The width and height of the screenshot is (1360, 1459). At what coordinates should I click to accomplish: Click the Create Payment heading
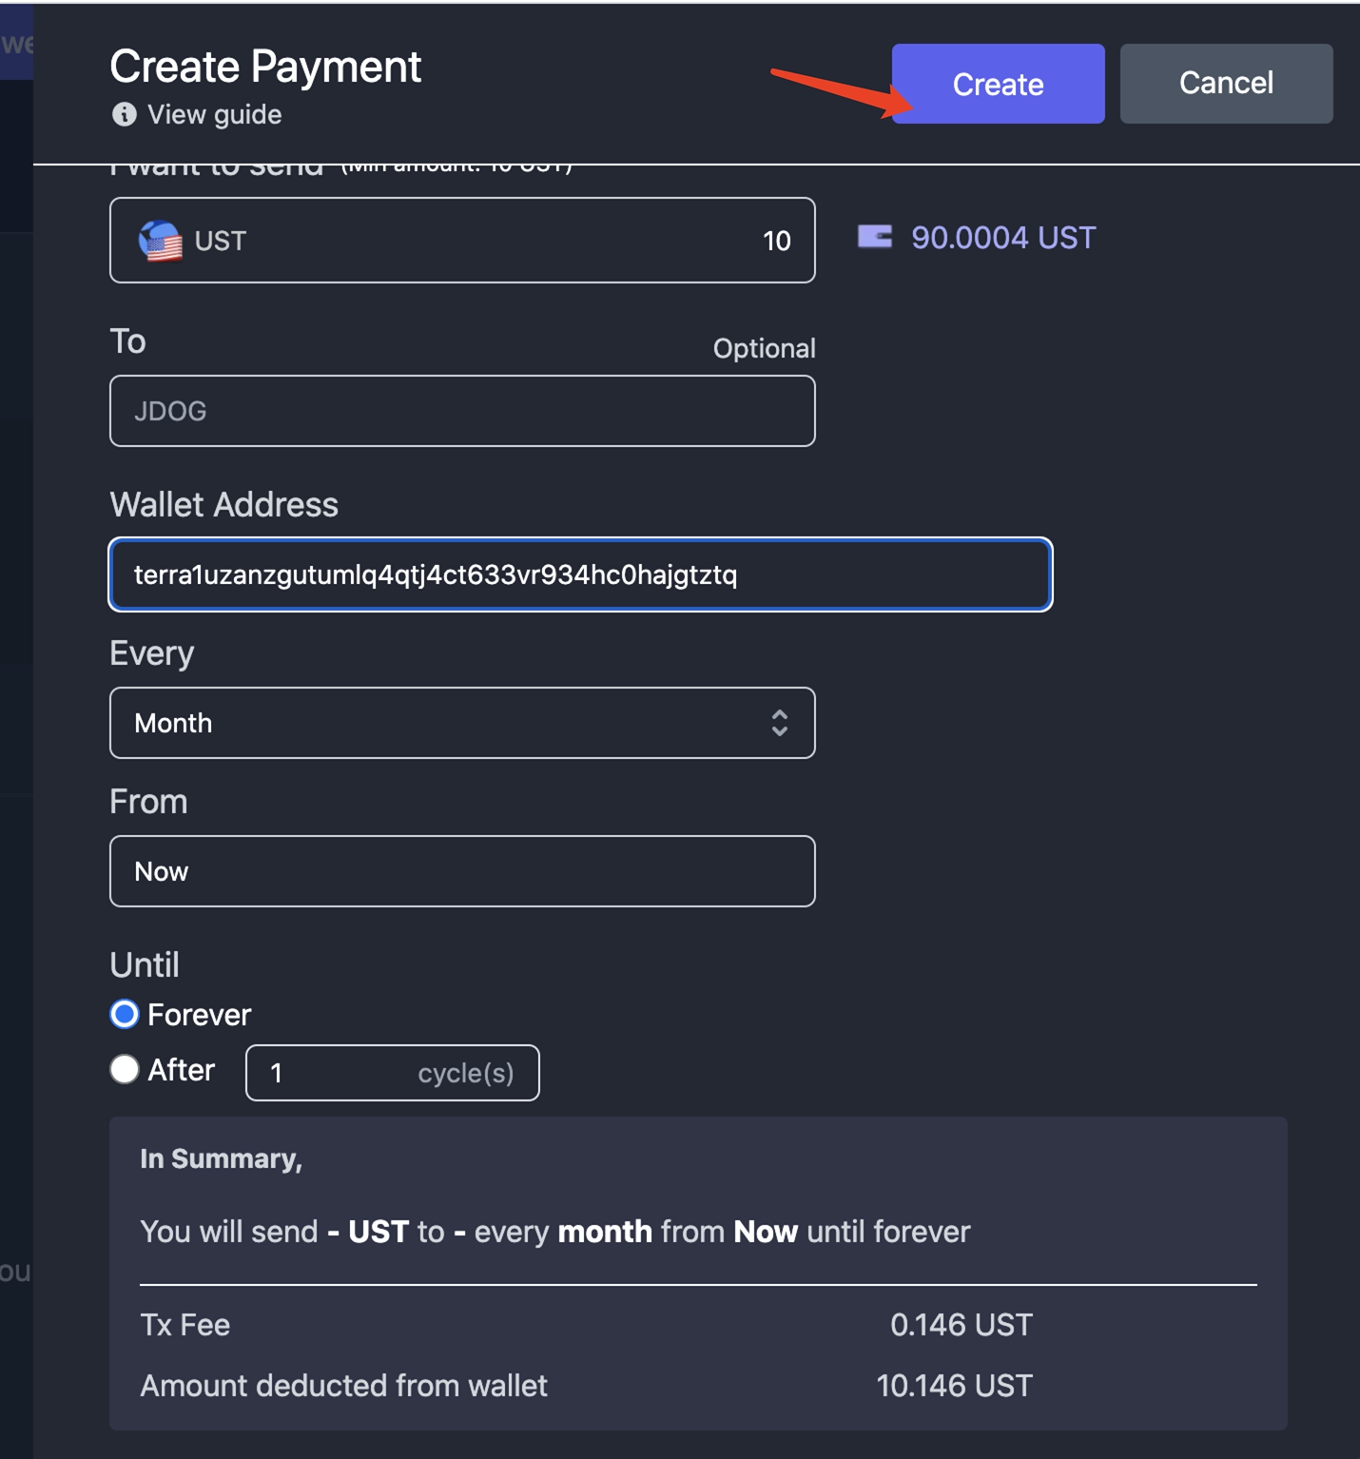[265, 67]
